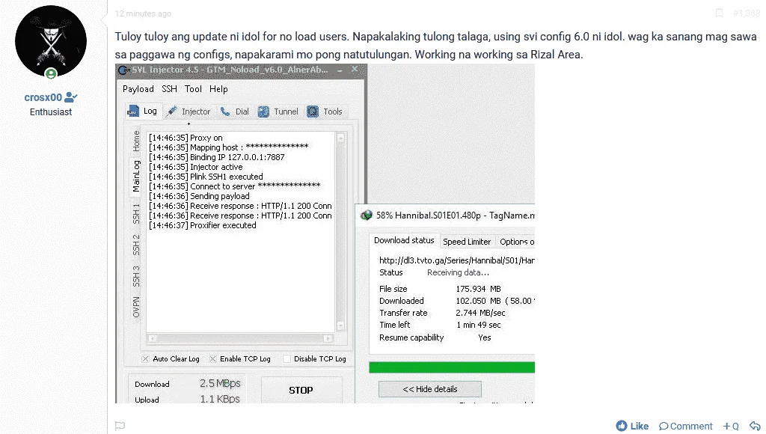Select the vertical SSH 1 tab

coord(136,213)
